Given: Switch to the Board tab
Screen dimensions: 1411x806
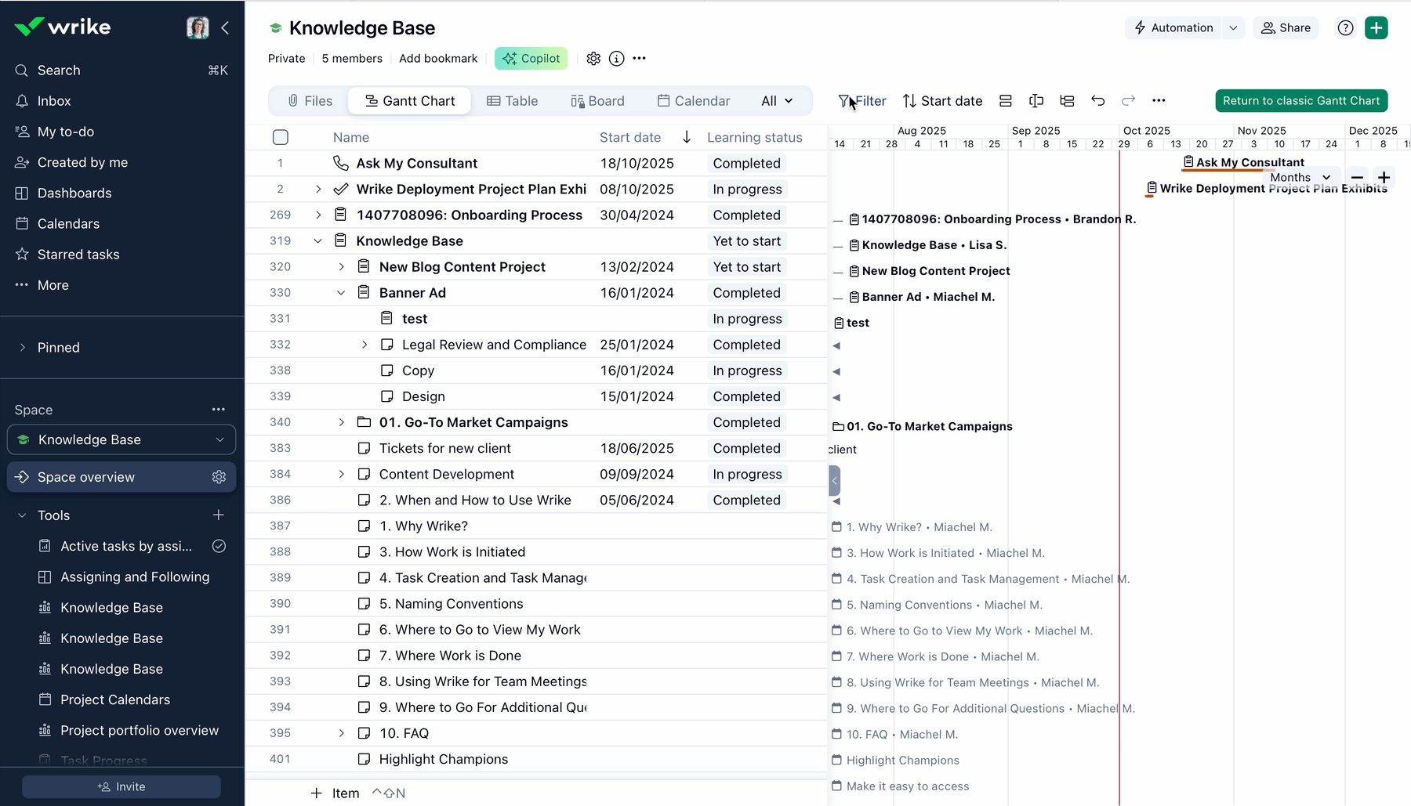Looking at the screenshot, I should point(597,100).
